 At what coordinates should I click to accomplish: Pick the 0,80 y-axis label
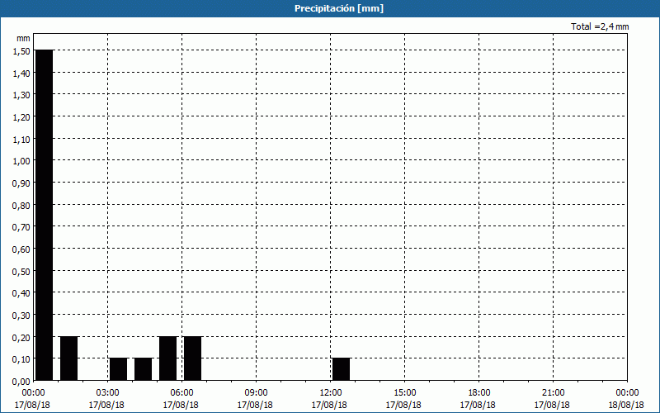pos(21,205)
